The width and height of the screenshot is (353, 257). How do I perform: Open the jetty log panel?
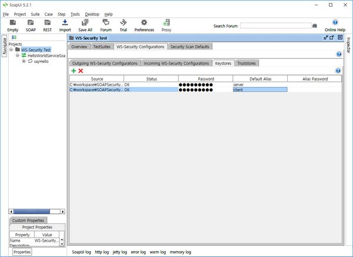[119, 252]
